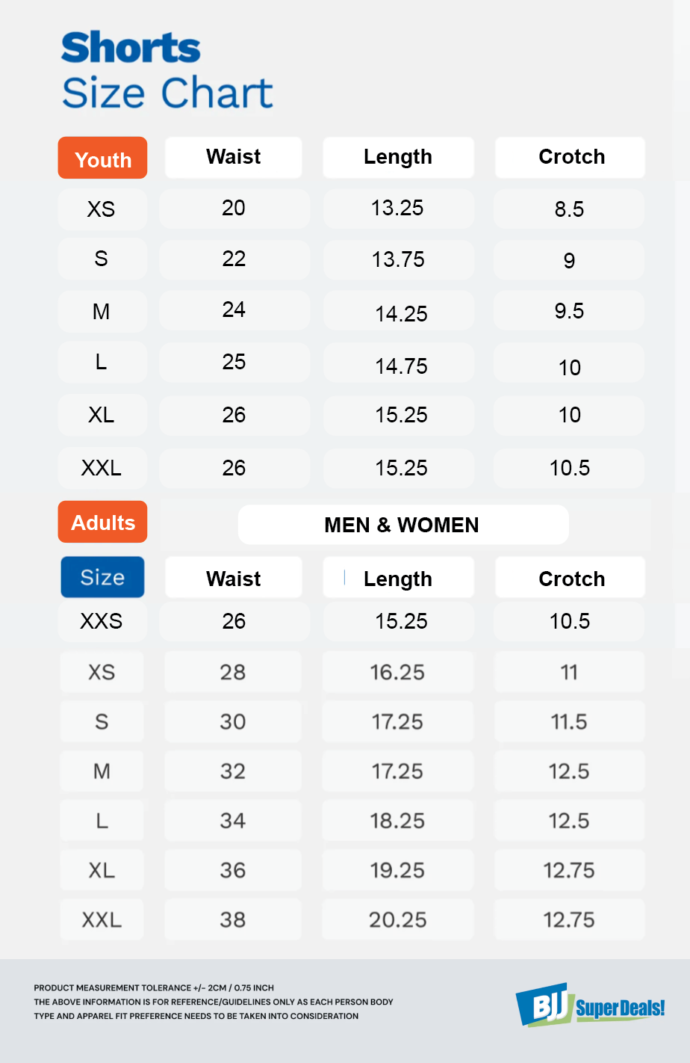Click the orange Youth label
This screenshot has height=1063, width=690.
pos(103,158)
